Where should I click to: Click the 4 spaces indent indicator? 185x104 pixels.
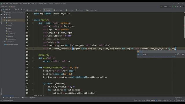tap(148, 101)
